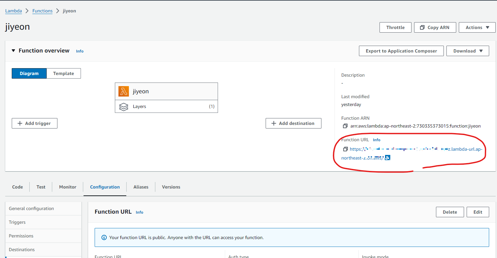Image resolution: width=497 pixels, height=258 pixels.
Task: Select Triggers in the configuration sidebar
Action: coord(43,222)
